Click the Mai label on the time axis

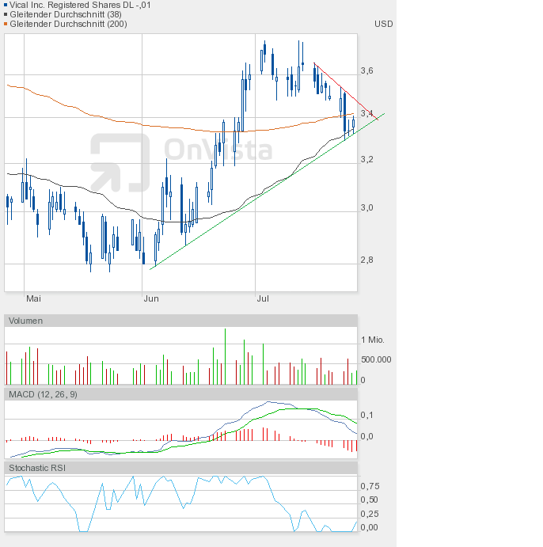point(33,299)
